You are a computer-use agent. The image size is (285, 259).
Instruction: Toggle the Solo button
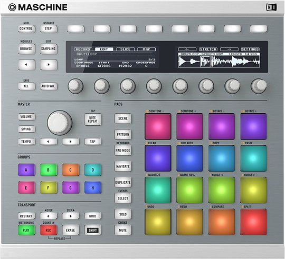[123, 214]
